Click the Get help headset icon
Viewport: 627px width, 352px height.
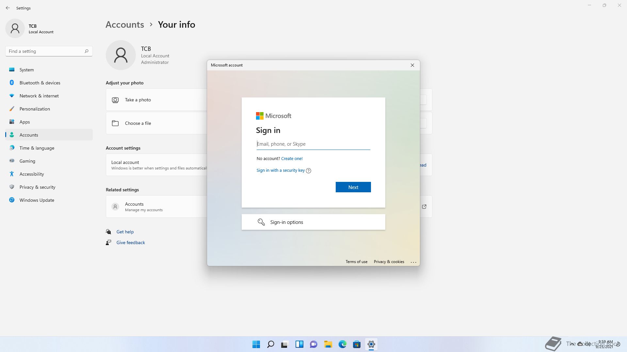coord(108,232)
